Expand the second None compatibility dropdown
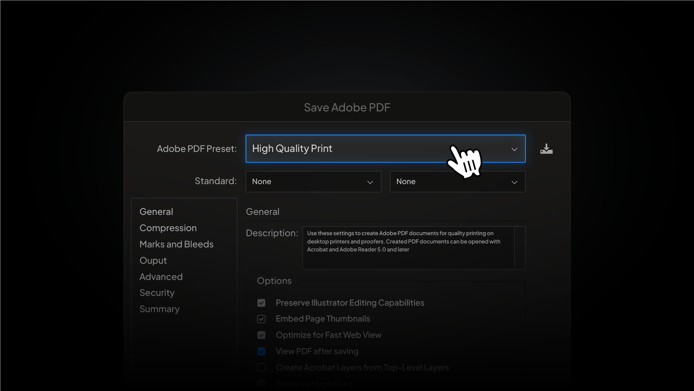Screen dimensions: 694x391 (457, 182)
